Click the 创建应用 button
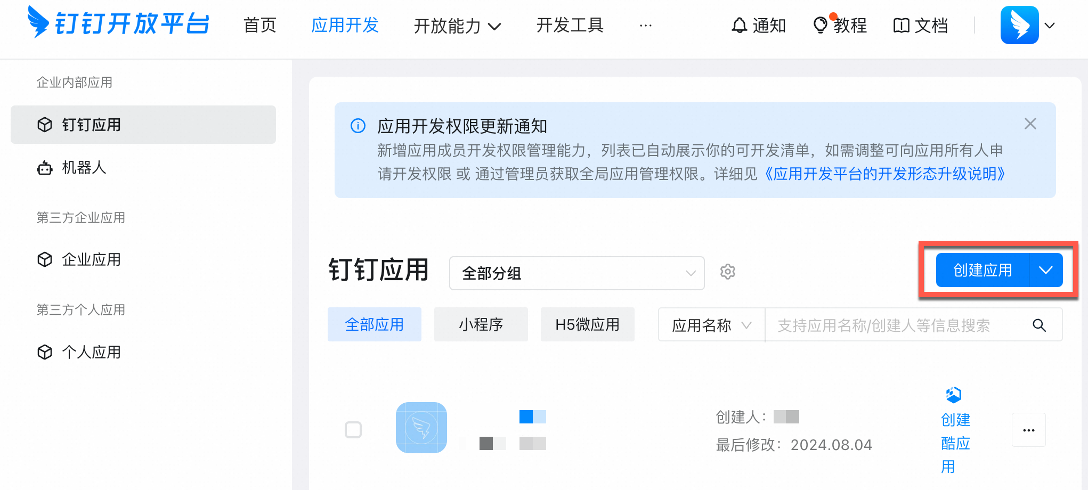The height and width of the screenshot is (490, 1088). click(x=982, y=270)
